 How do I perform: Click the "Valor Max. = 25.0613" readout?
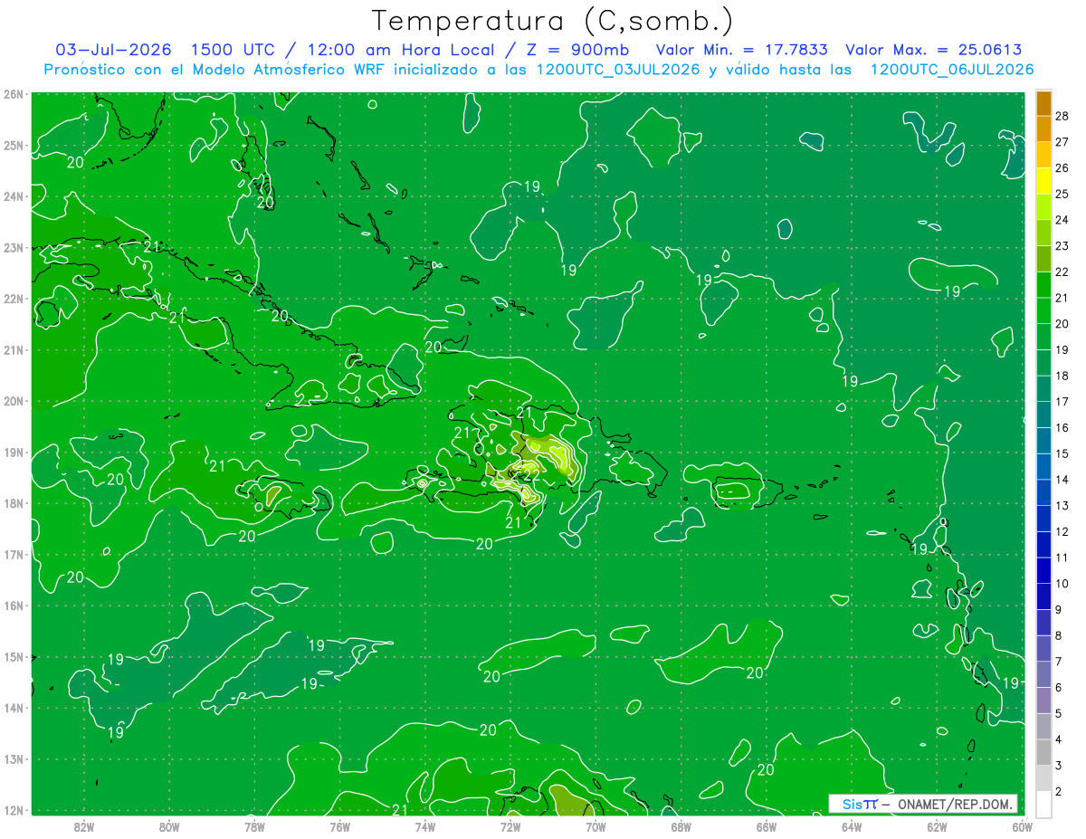coord(934,51)
